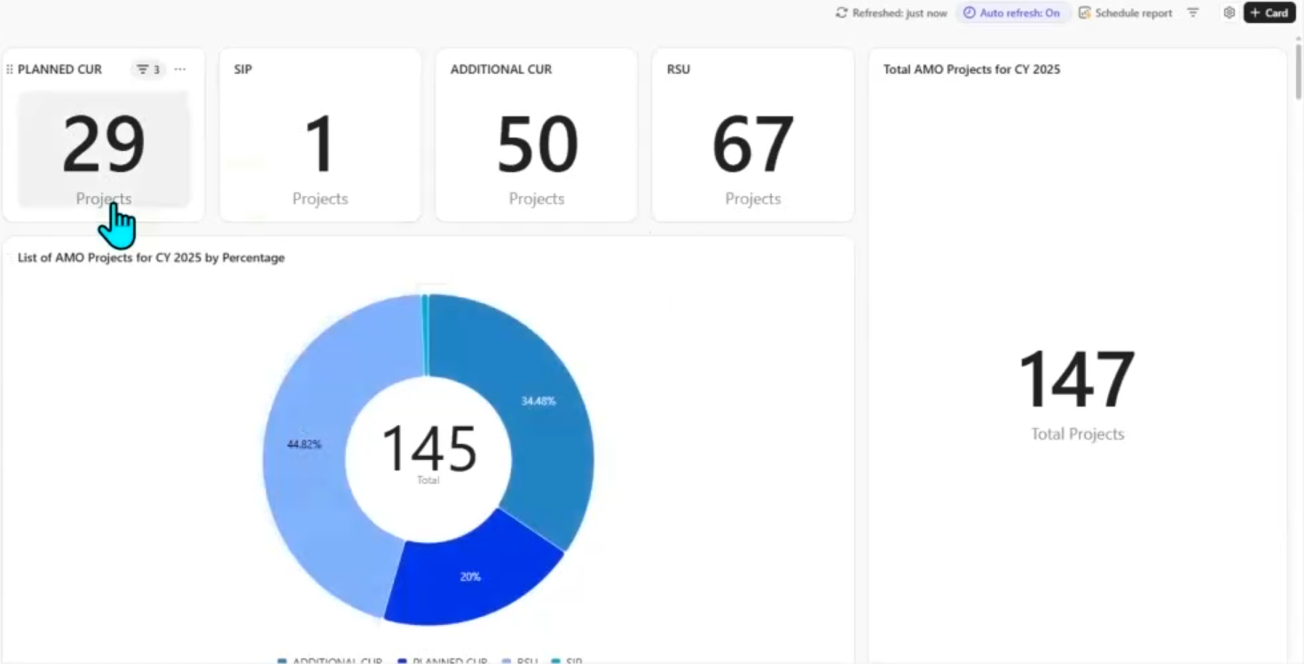
Task: Select the SIP card showing 1 project
Action: coord(320,135)
